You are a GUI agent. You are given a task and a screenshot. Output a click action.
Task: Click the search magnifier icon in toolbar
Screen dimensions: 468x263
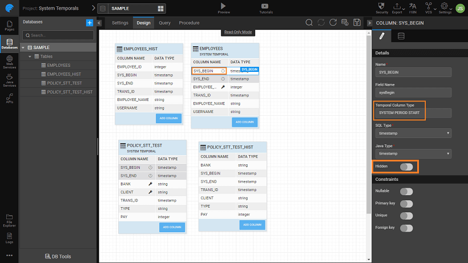point(309,22)
